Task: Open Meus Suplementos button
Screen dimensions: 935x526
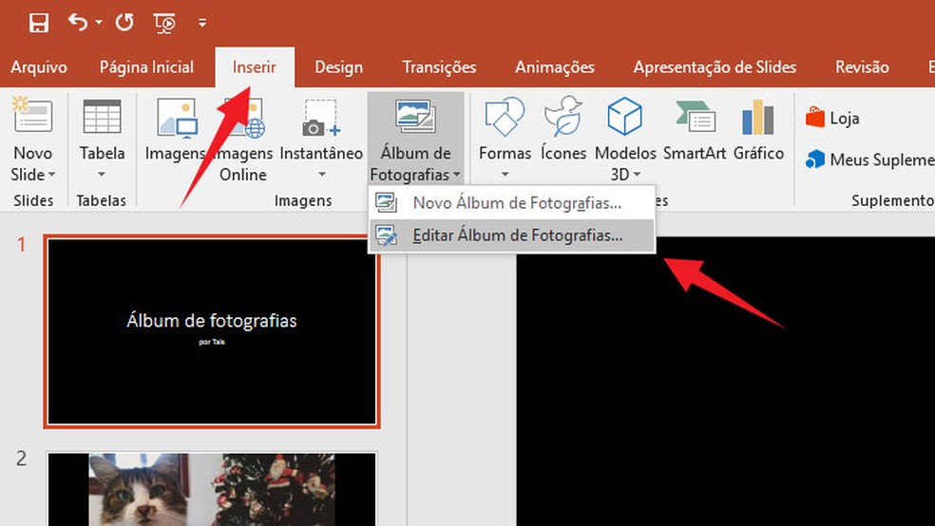Action: tap(869, 160)
